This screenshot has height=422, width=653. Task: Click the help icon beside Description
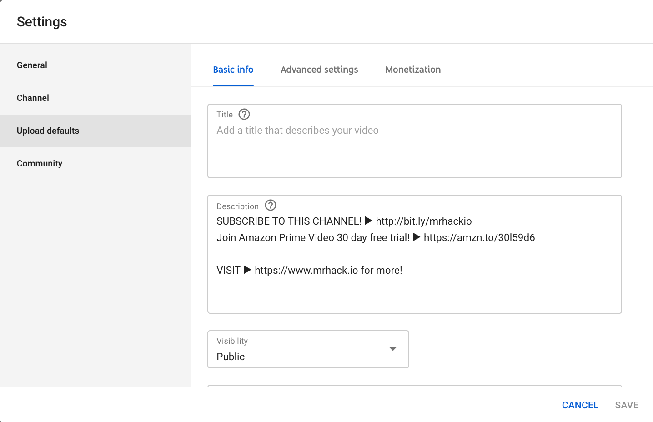click(271, 206)
